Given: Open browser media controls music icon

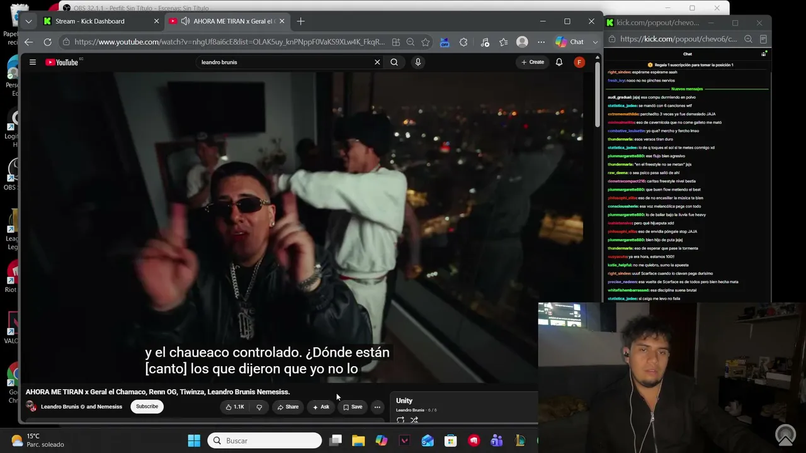Looking at the screenshot, I should tap(484, 42).
